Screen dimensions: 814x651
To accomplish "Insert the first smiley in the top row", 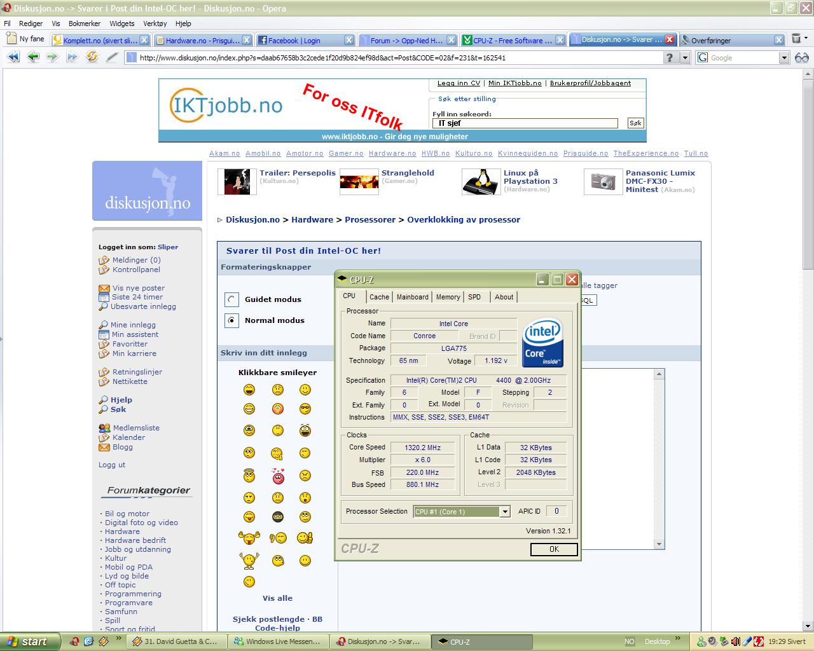I will (x=249, y=390).
